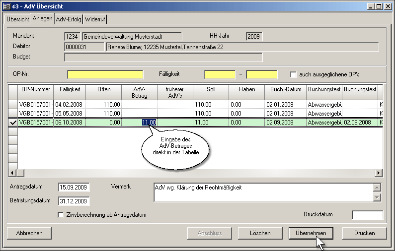The height and width of the screenshot is (251, 395).
Task: Click the Druckdatum input field
Action: (367, 215)
